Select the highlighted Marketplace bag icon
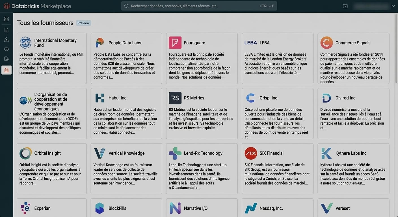Viewport: 398px width, 217px height. tap(7, 70)
